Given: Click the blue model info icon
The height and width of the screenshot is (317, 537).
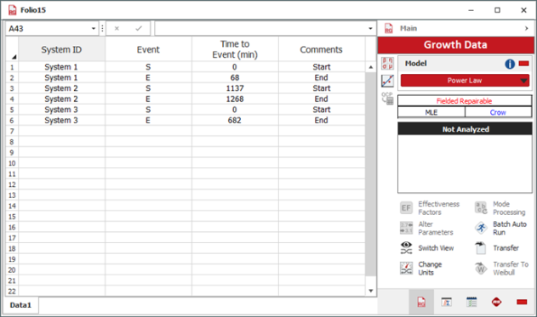Looking at the screenshot, I should point(510,64).
